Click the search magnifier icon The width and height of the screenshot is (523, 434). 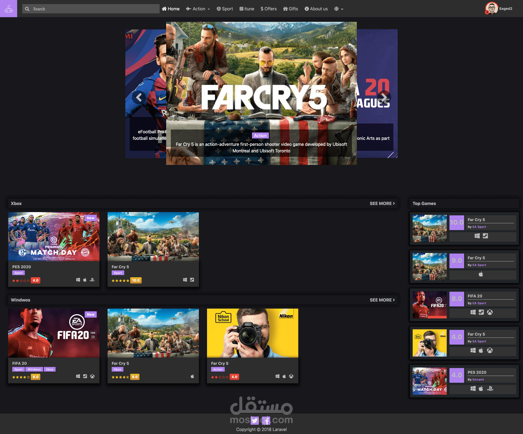click(x=27, y=9)
